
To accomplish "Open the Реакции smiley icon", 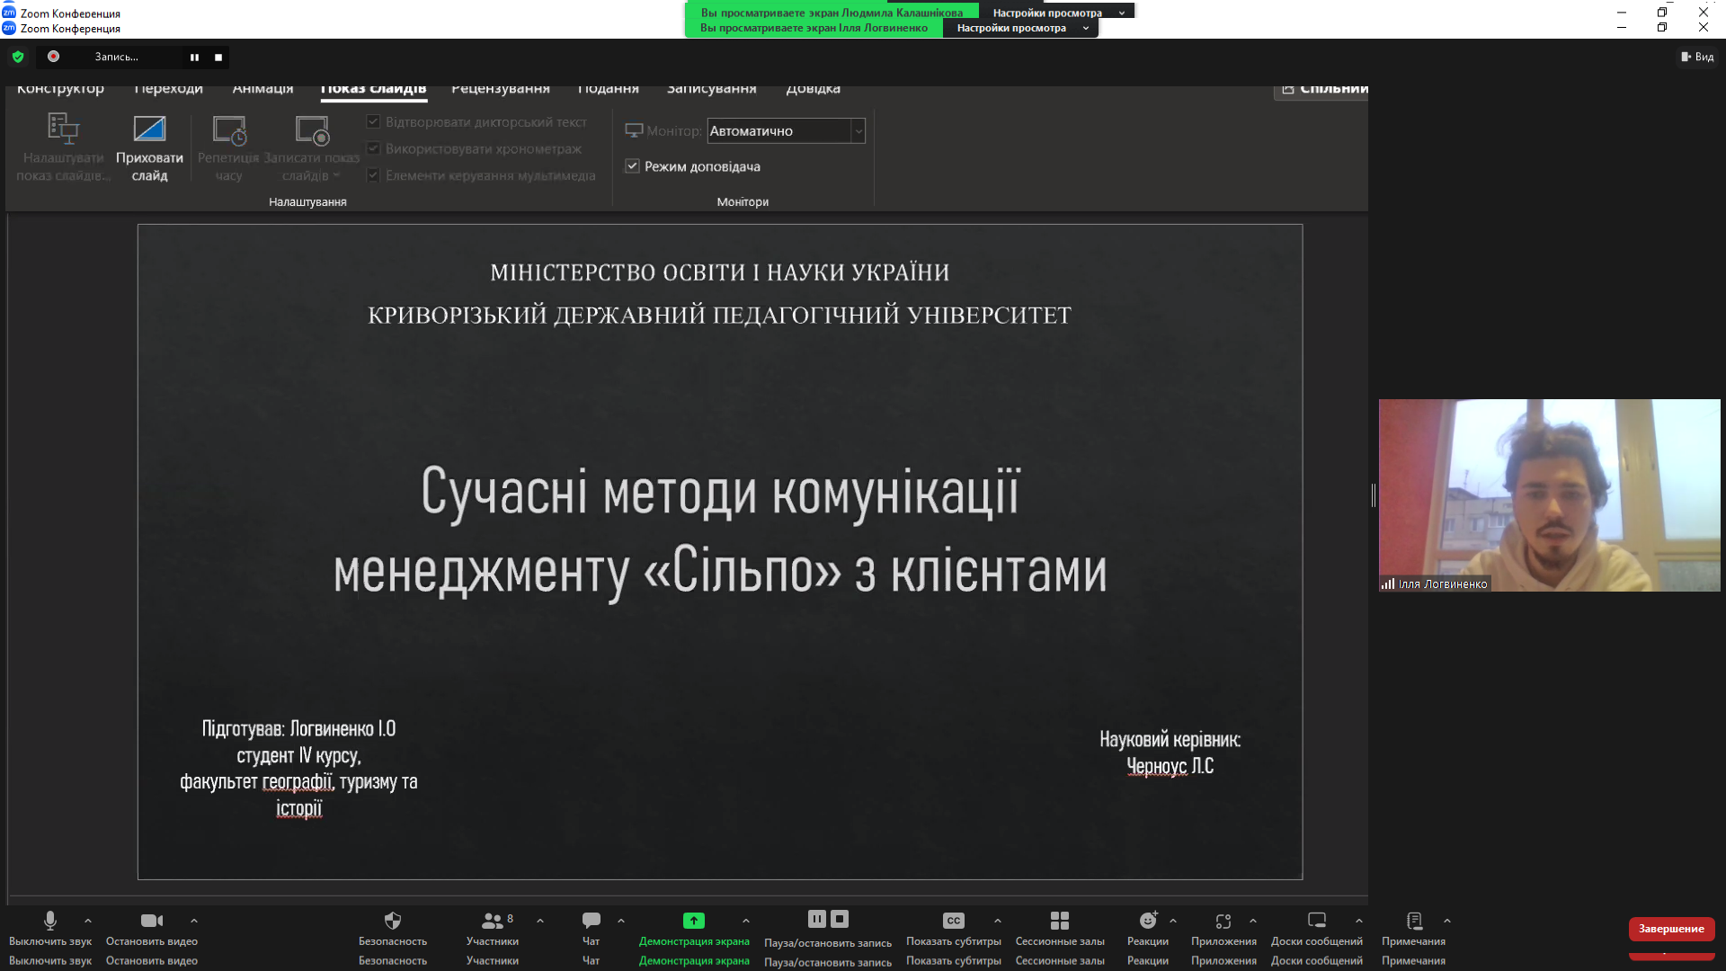I will (1147, 921).
